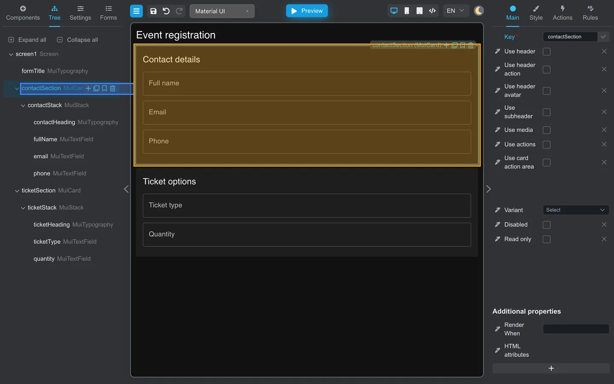Image resolution: width=614 pixels, height=384 pixels.
Task: Collapse the left panel with arrow
Action: point(126,189)
